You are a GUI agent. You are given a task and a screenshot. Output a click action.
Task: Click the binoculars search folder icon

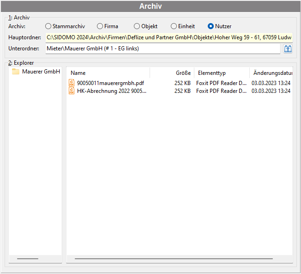tap(288, 49)
